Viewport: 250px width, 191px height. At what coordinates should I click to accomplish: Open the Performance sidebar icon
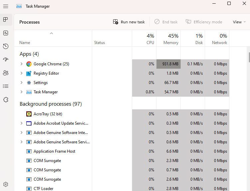pyautogui.click(x=6, y=33)
